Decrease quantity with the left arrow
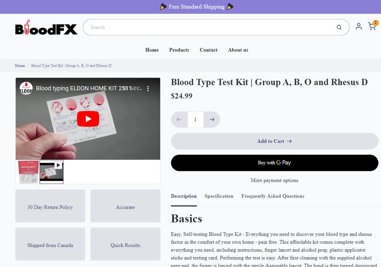Screen dimensions: 381x267 (179, 119)
